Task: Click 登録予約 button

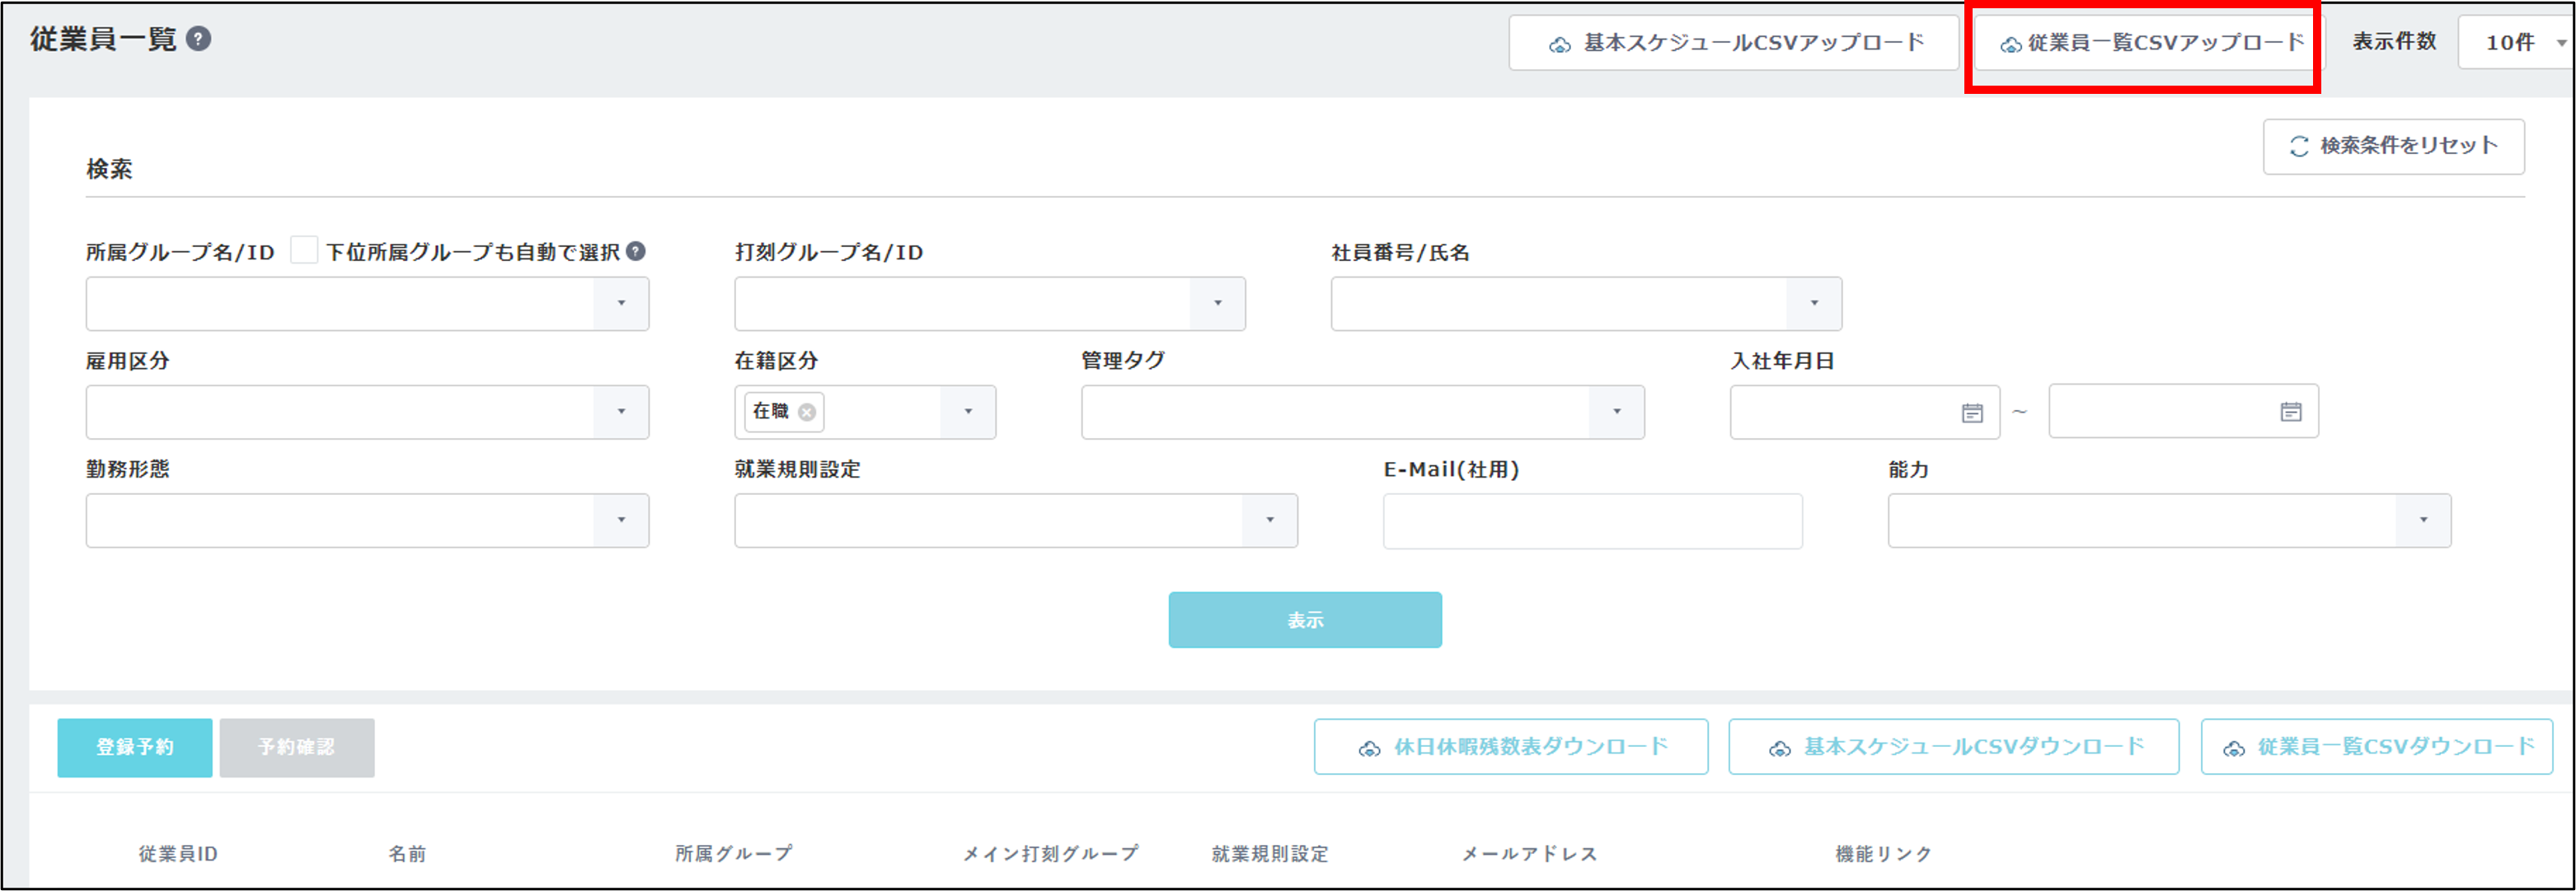Action: click(x=135, y=747)
